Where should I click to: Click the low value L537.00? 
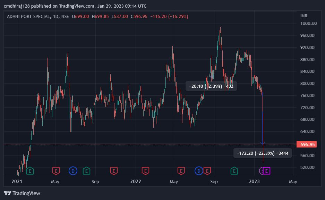(120, 17)
